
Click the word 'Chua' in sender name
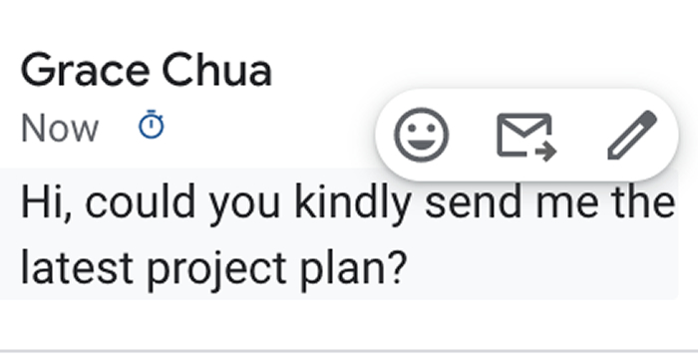217,71
